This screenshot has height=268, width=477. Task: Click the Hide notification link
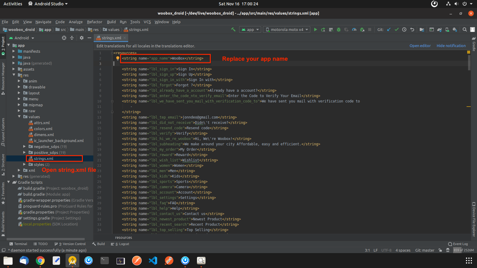[x=451, y=46]
